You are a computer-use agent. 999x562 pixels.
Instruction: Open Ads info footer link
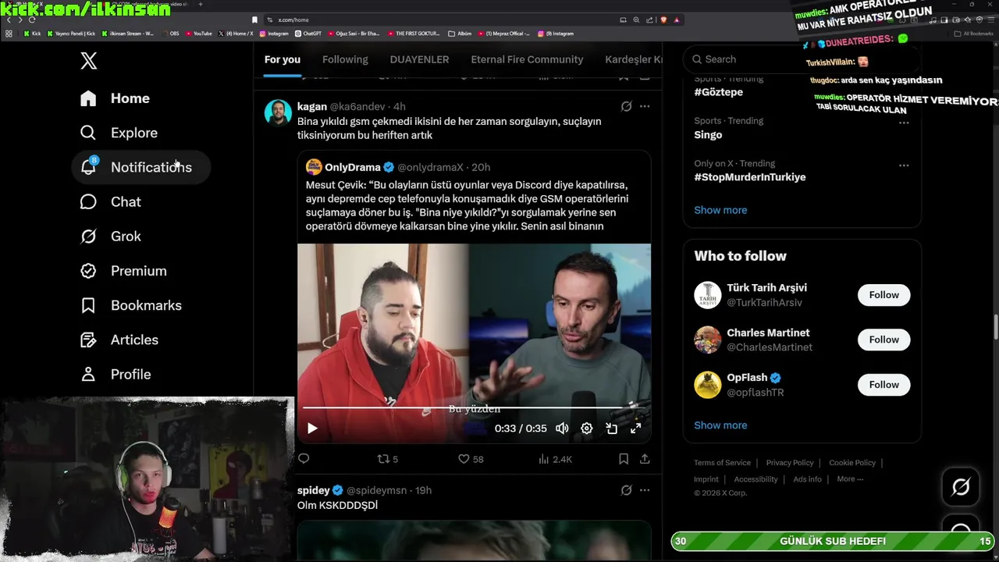pos(807,479)
